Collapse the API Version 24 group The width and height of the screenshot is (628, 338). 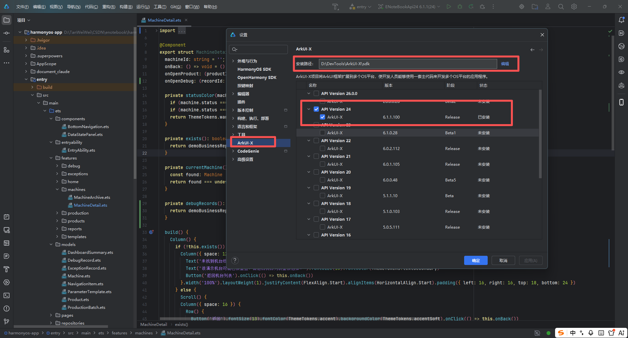point(309,109)
